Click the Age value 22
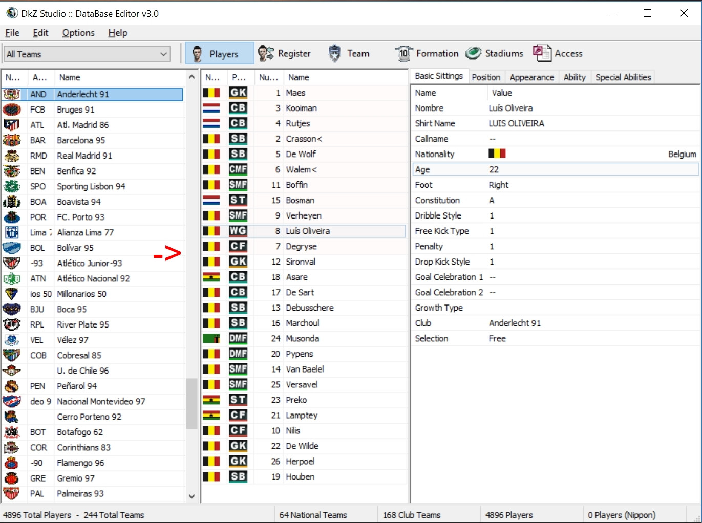702x523 pixels. (x=494, y=169)
